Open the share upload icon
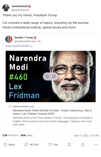 tap(83, 145)
